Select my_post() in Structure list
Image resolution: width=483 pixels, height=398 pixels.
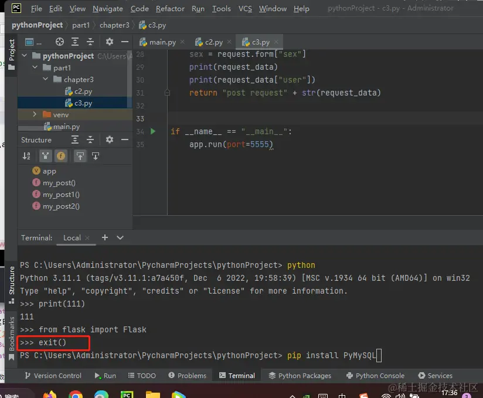tap(54, 183)
